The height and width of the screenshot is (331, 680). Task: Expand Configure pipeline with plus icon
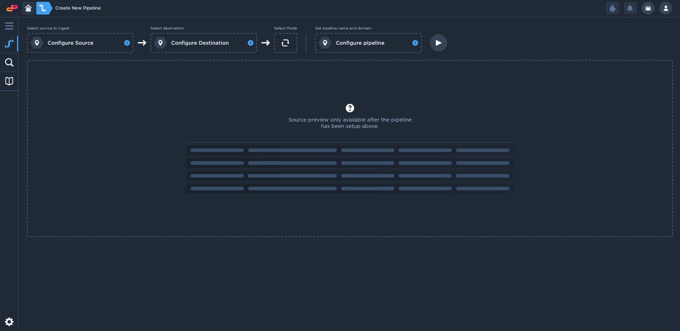click(415, 43)
